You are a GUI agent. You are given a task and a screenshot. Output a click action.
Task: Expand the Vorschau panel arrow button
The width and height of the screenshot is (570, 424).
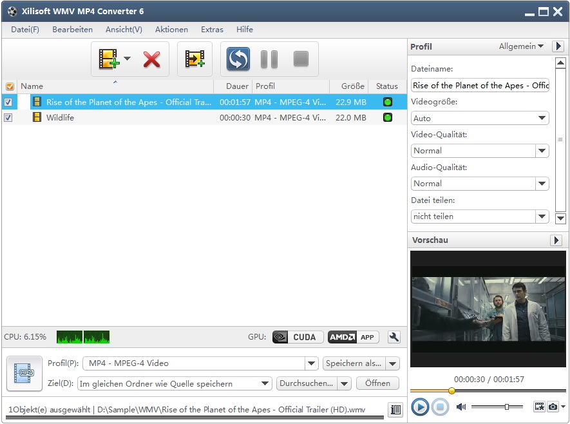(556, 240)
